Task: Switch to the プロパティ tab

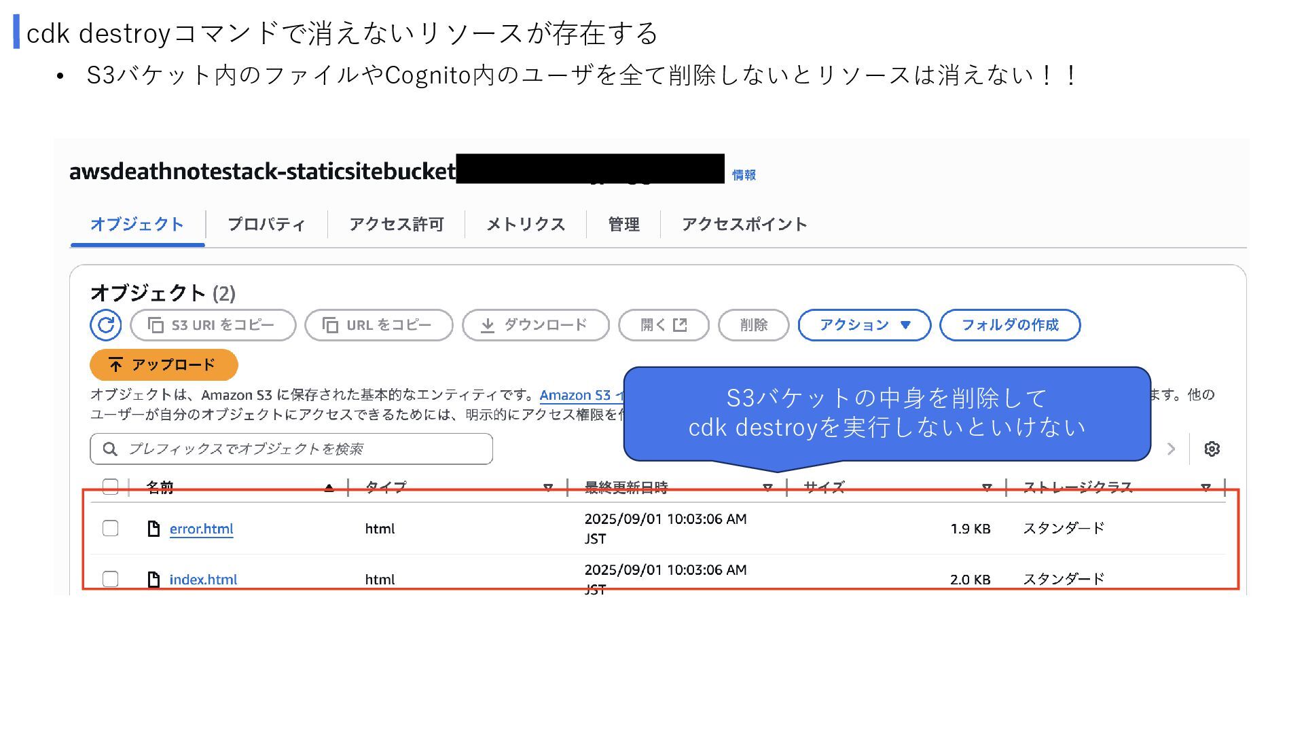Action: click(x=266, y=225)
